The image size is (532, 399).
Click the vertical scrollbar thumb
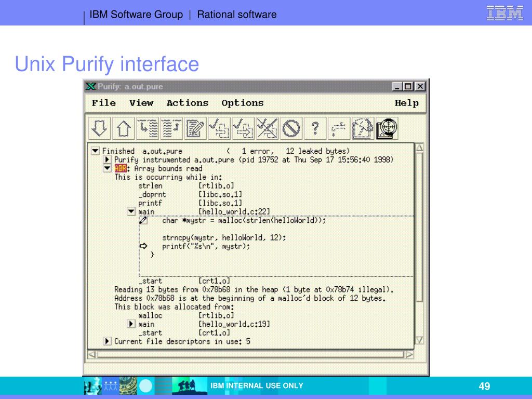pos(419,227)
